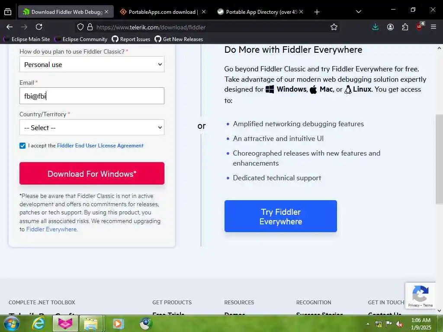Screen dimensions: 443x332
Task: Open Eclipse Community bookmark
Action: [x=81, y=39]
